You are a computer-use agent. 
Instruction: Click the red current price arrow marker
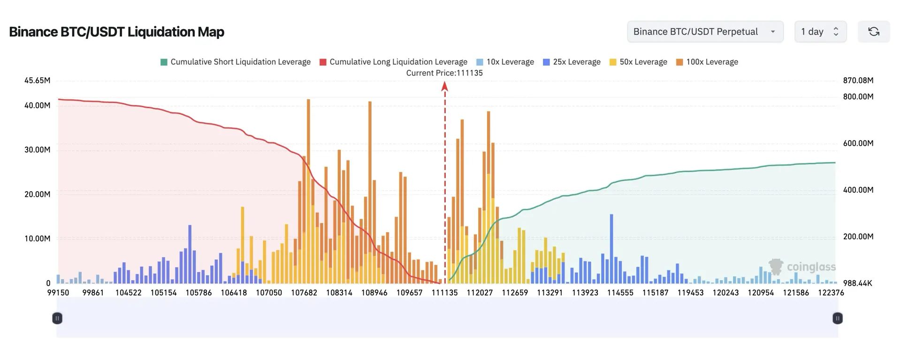(445, 87)
